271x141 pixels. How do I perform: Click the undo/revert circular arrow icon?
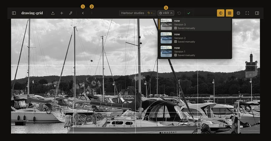click(x=179, y=13)
